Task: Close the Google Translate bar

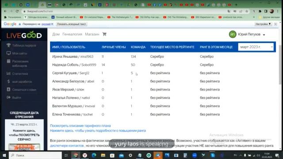Action: tap(275, 24)
